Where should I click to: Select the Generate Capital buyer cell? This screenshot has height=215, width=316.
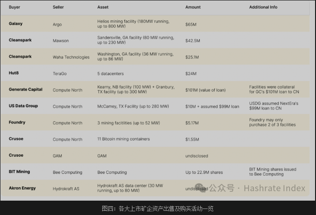tap(26, 89)
